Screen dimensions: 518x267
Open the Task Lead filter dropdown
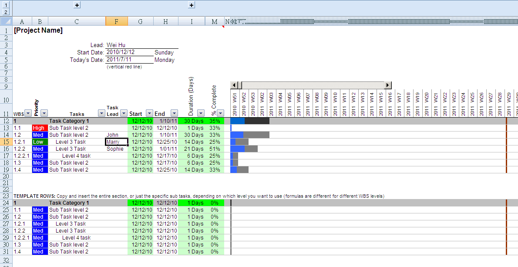click(124, 113)
